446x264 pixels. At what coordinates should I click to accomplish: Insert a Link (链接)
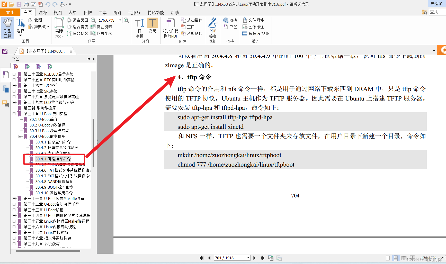pos(230,20)
